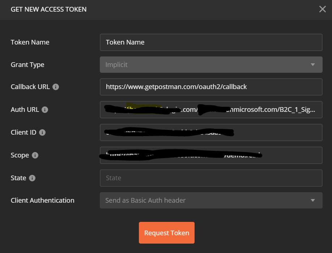The height and width of the screenshot is (253, 332).
Task: Close the Get New Access Token dialog
Action: tap(322, 9)
